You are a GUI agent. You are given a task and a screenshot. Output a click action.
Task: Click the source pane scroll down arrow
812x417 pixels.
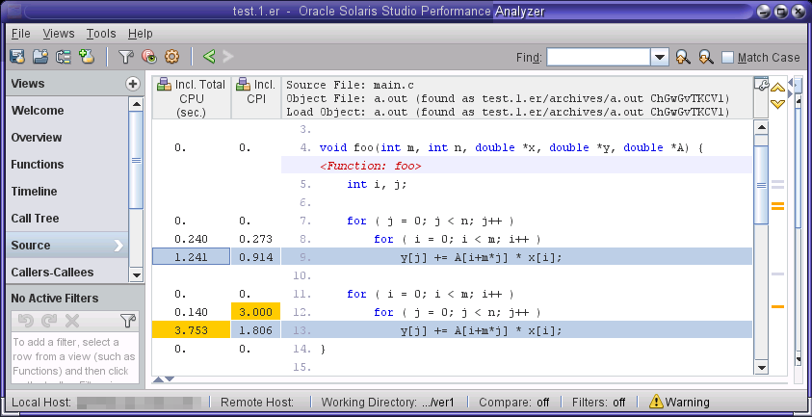click(761, 368)
